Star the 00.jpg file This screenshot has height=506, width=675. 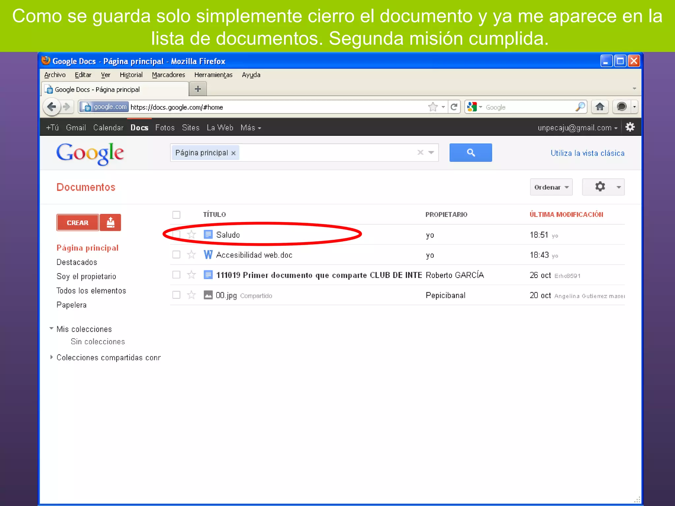(191, 295)
